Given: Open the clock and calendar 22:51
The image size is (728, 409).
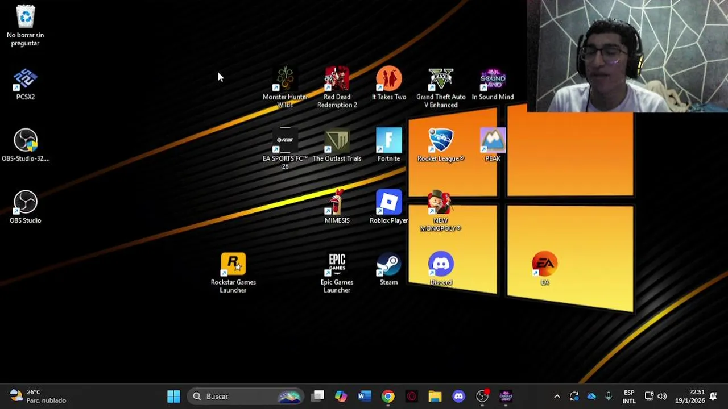Looking at the screenshot, I should coord(689,396).
